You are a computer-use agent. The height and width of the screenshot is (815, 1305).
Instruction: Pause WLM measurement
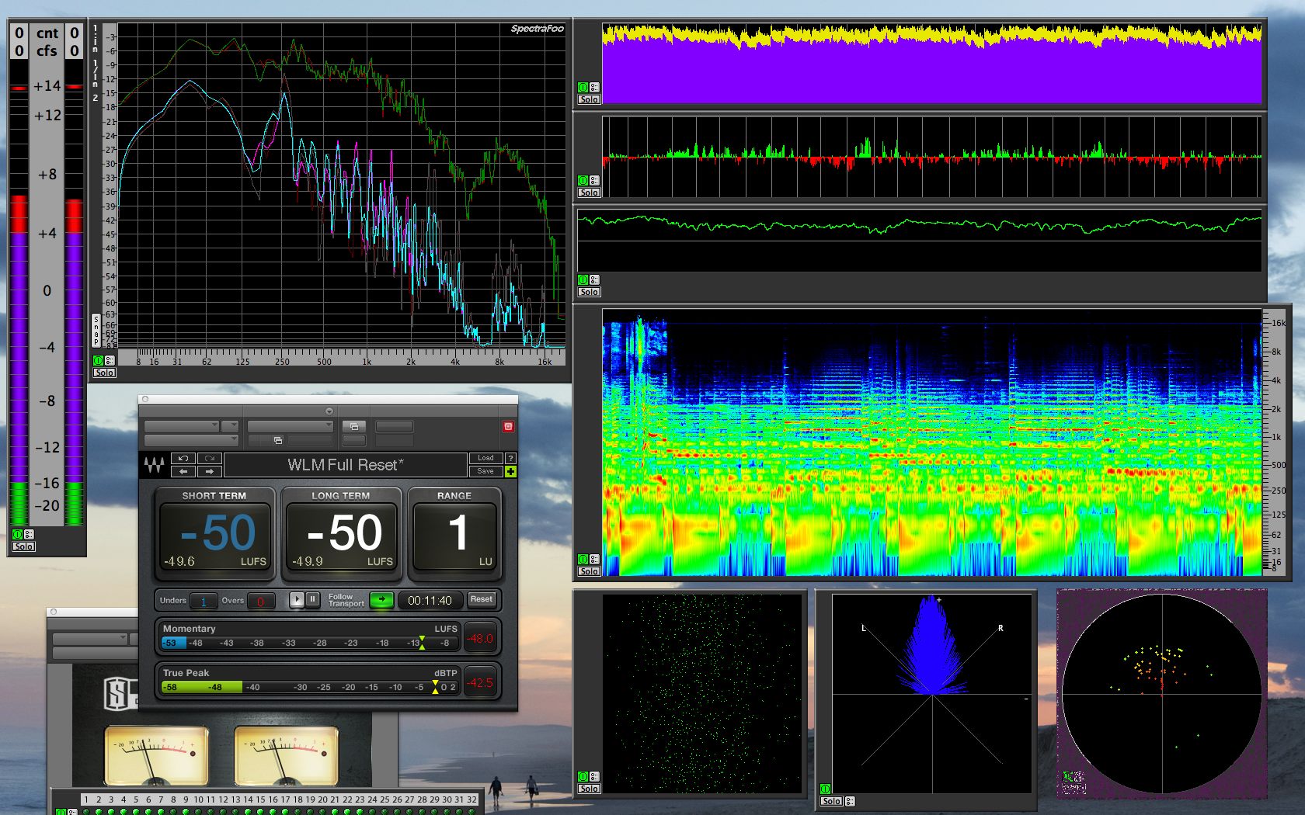click(312, 599)
